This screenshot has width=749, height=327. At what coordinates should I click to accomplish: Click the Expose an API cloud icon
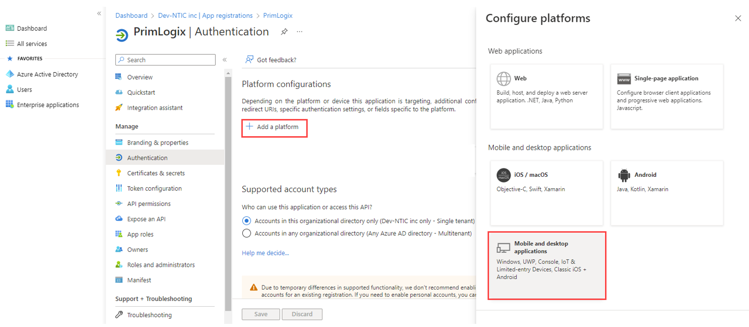pyautogui.click(x=119, y=219)
